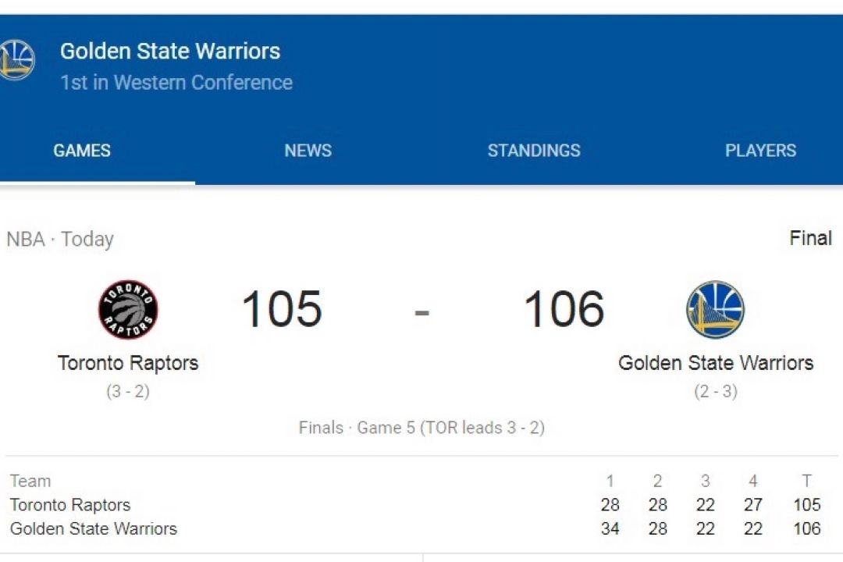Click Toronto Raptors team name under logo
The width and height of the screenshot is (843, 562).
click(128, 363)
